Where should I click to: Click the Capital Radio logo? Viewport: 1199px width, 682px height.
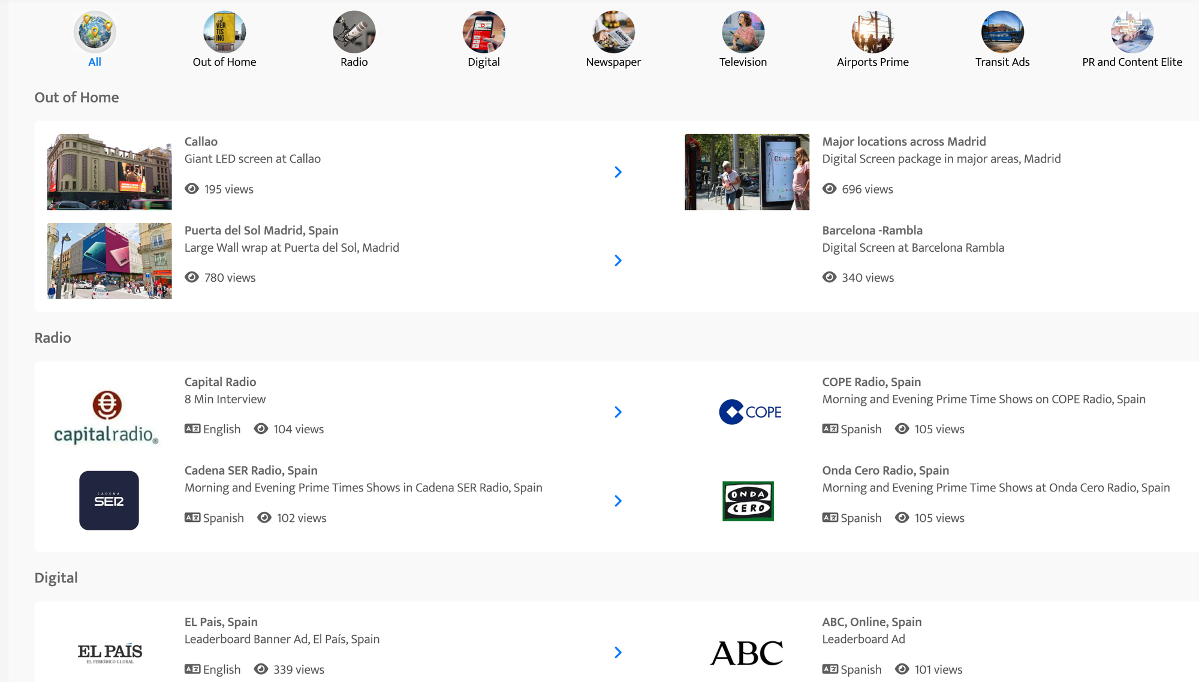(x=107, y=417)
